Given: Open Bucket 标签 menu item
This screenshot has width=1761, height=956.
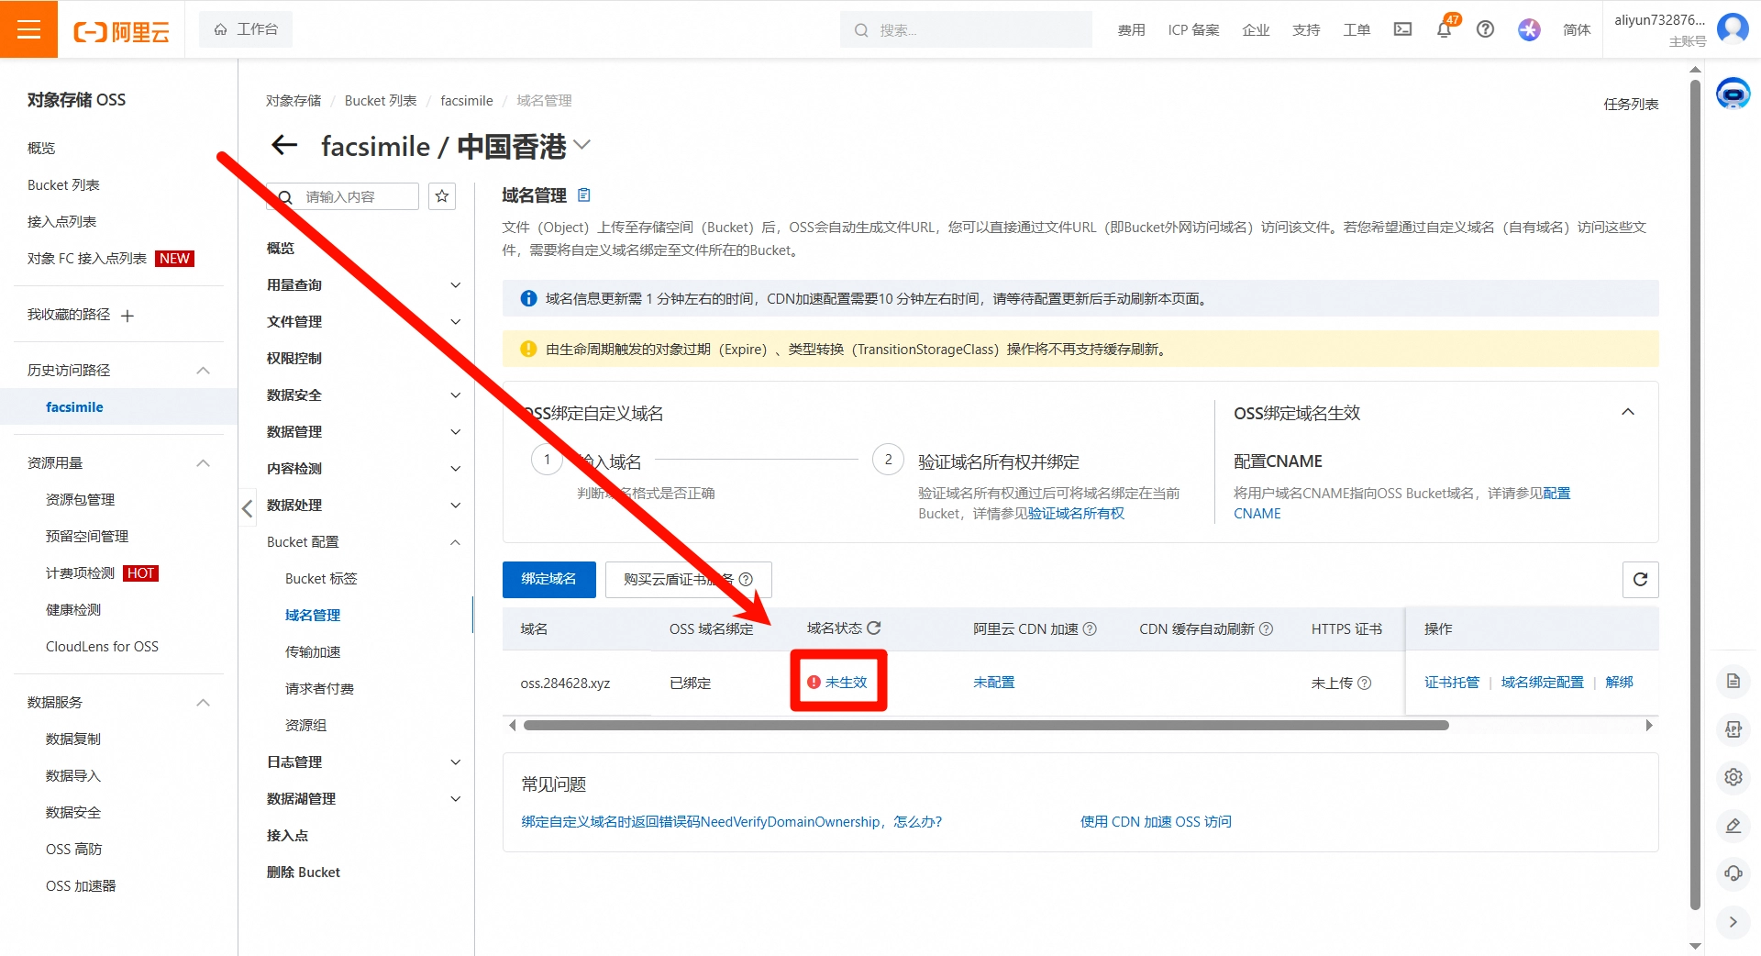Looking at the screenshot, I should pos(321,579).
